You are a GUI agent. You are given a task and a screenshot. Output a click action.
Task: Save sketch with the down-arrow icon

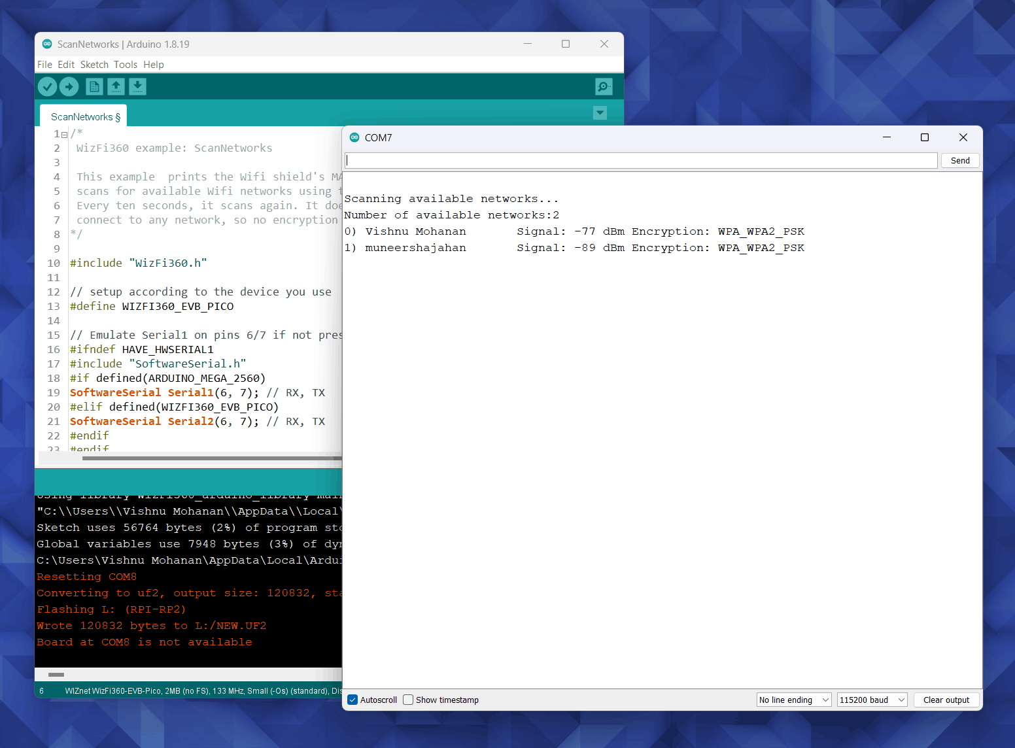point(137,86)
